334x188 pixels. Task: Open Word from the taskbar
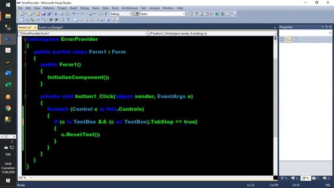(x=8, y=74)
